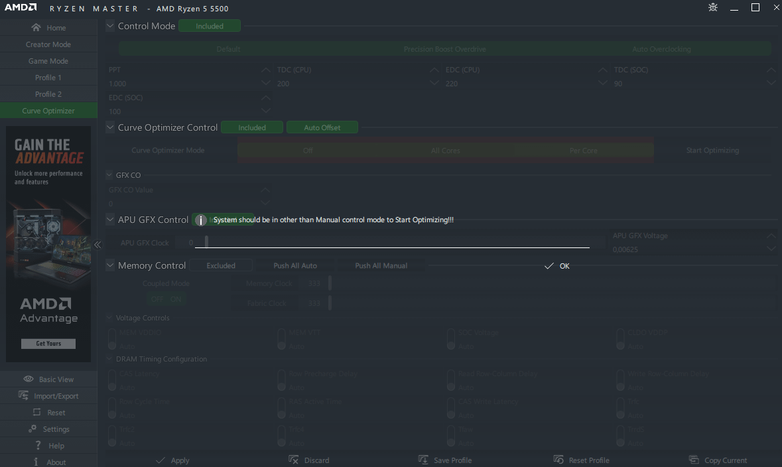Viewport: 782px width, 467px height.
Task: Click the Discard icon at bottom
Action: 293,460
